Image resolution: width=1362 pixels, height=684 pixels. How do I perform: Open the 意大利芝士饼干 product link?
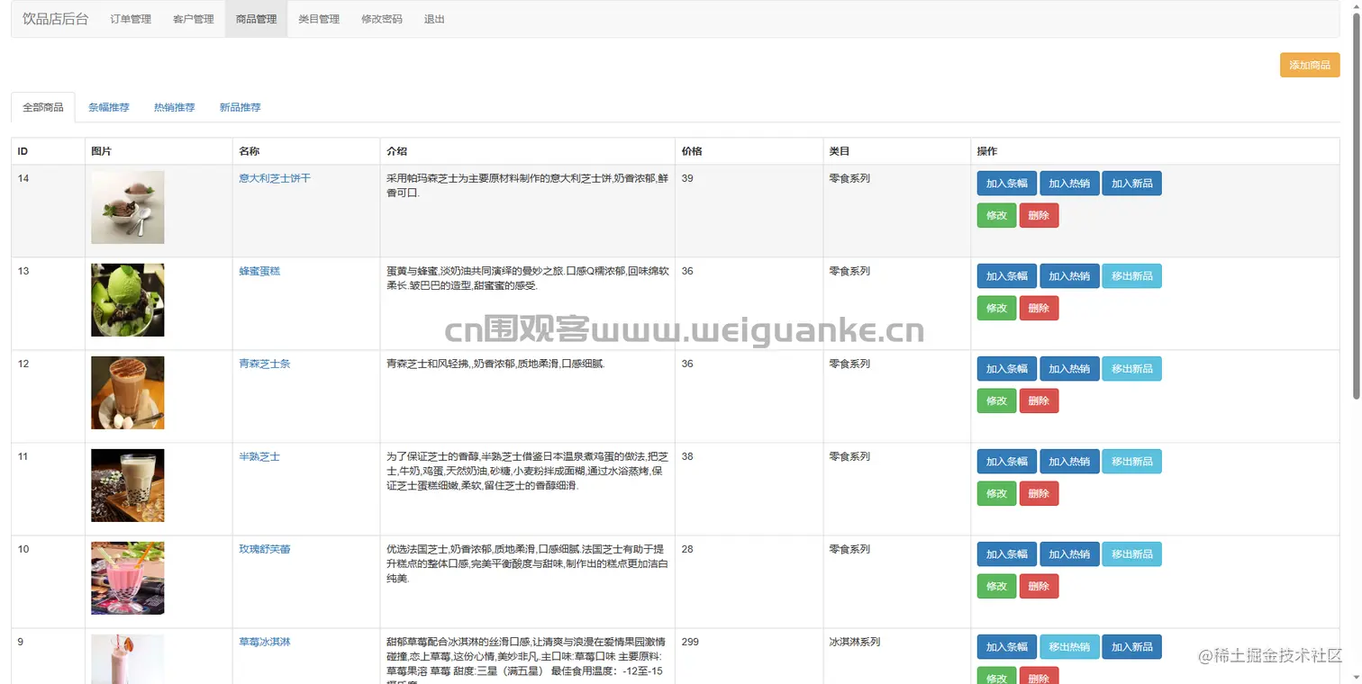point(275,178)
